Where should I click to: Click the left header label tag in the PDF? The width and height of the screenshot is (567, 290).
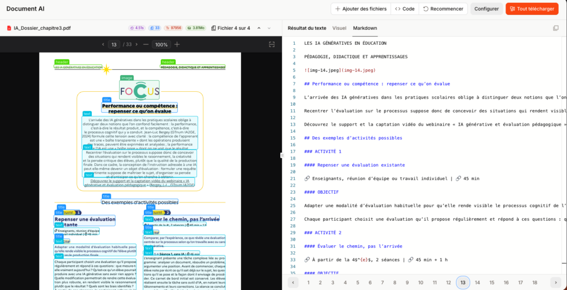[62, 62]
